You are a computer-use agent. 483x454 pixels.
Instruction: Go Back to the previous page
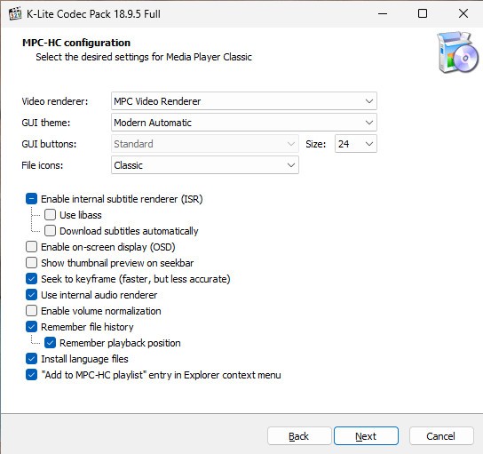coord(299,436)
